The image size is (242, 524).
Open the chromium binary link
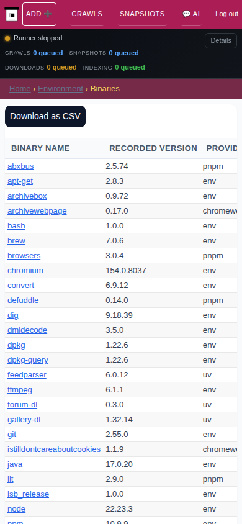25,270
